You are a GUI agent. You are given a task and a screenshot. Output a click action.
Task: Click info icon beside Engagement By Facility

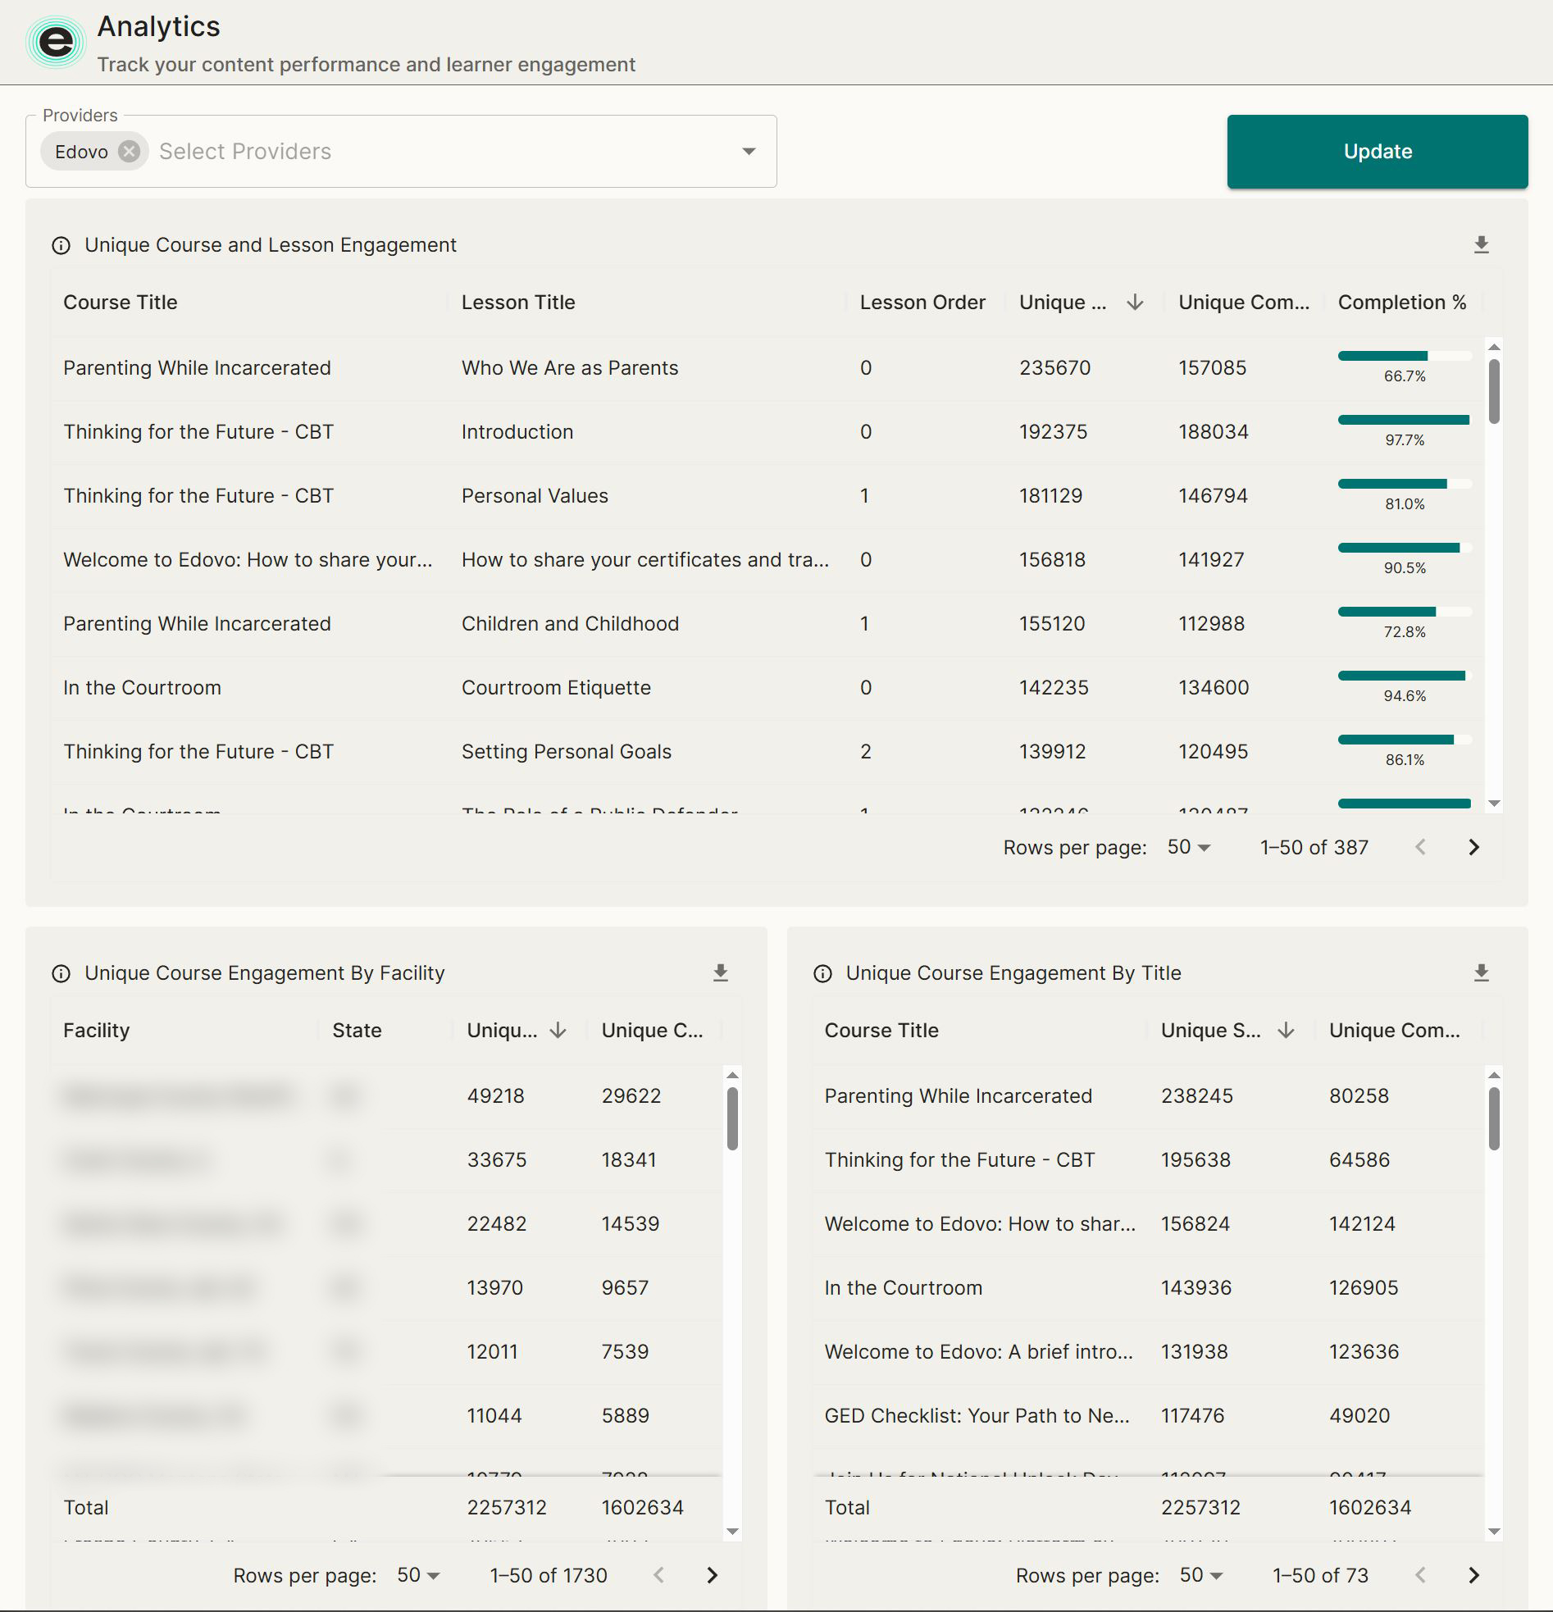point(61,974)
